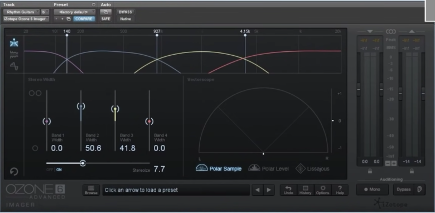The image size is (435, 213).
Task: Select Polar Sample tab
Action: click(219, 168)
